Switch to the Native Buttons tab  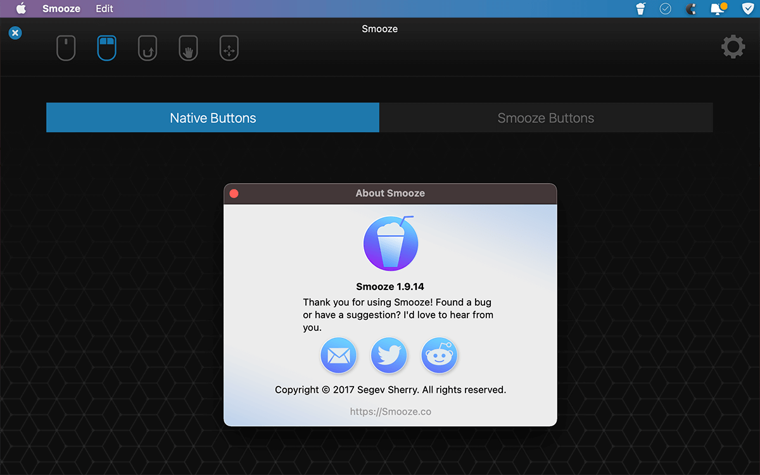tap(213, 118)
